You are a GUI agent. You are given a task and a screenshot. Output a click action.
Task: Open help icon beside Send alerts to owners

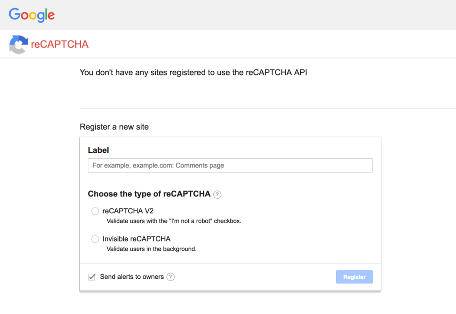click(x=171, y=277)
